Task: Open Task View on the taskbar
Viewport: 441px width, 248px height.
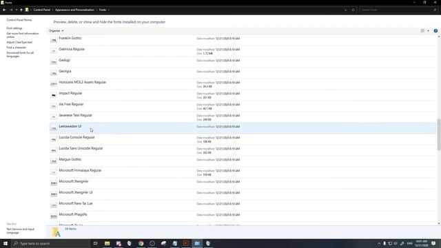Action: click(x=95, y=243)
